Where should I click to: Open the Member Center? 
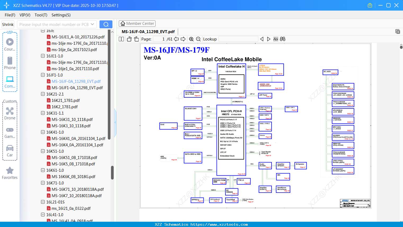[137, 24]
